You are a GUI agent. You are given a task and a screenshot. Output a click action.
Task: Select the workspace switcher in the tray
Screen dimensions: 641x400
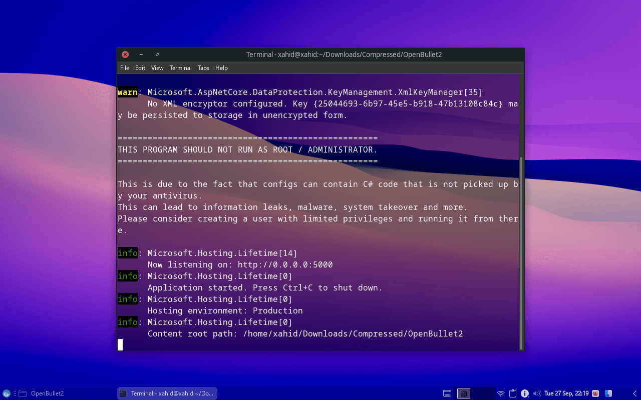point(463,393)
